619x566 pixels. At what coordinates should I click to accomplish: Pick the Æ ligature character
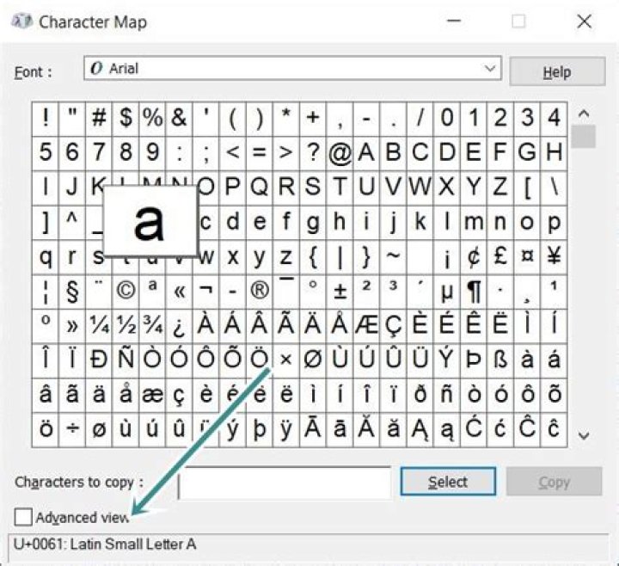[366, 325]
